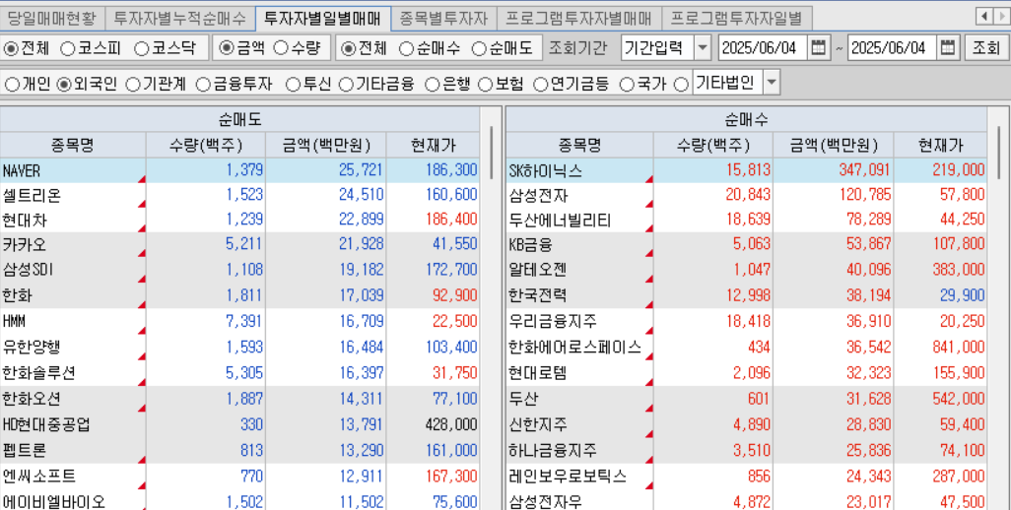Select the HD현대중공업 row
This screenshot has height=510, width=1011.
[x=239, y=424]
